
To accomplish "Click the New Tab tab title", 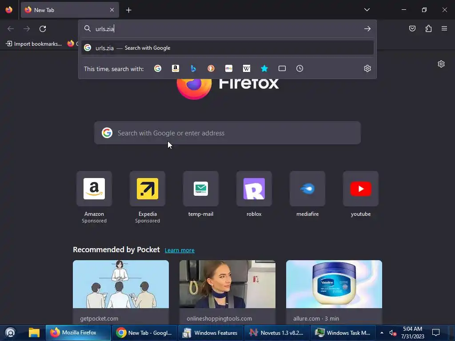I will [x=44, y=10].
